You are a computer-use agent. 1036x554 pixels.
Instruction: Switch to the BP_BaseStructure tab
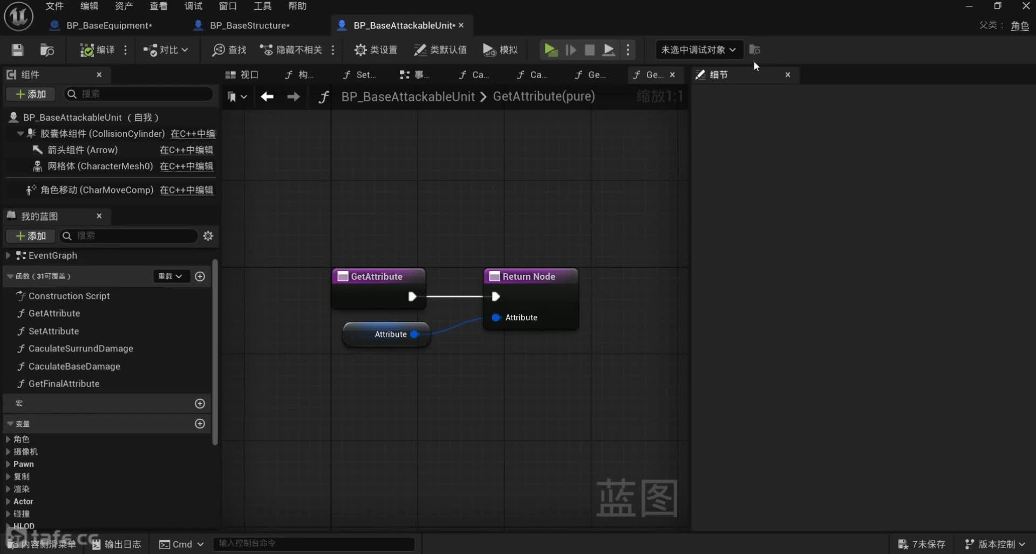coord(249,25)
